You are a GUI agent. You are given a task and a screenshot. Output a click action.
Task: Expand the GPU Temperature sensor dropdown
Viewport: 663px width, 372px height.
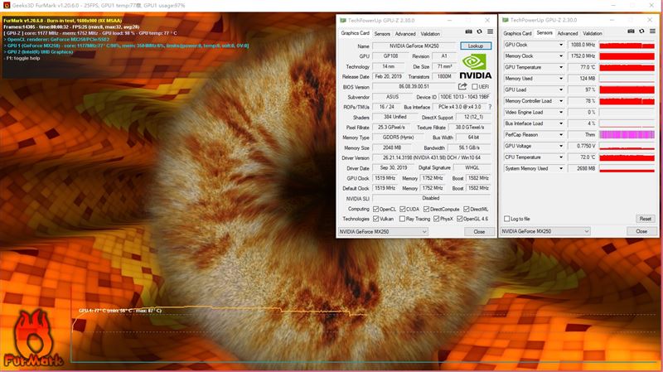pyautogui.click(x=561, y=67)
